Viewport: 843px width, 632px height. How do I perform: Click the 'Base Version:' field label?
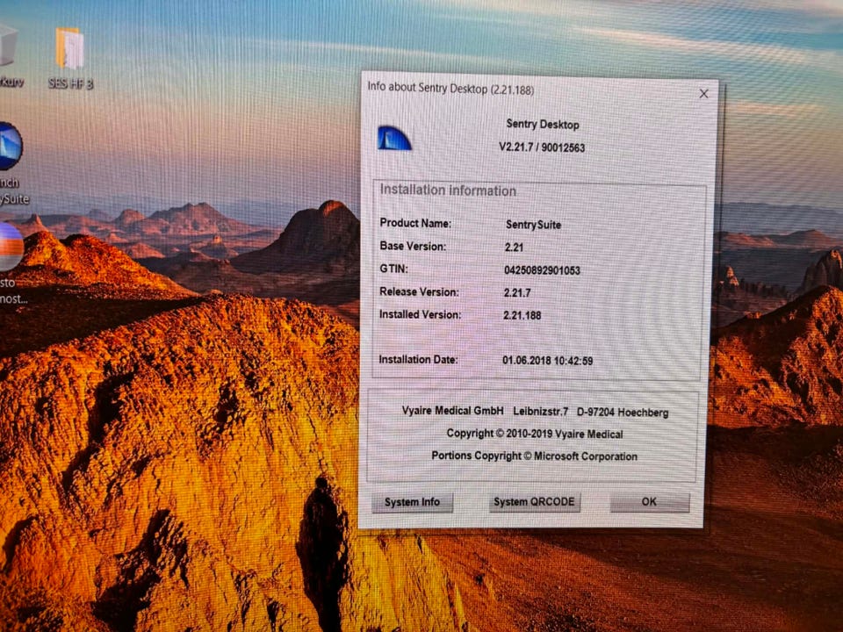413,246
